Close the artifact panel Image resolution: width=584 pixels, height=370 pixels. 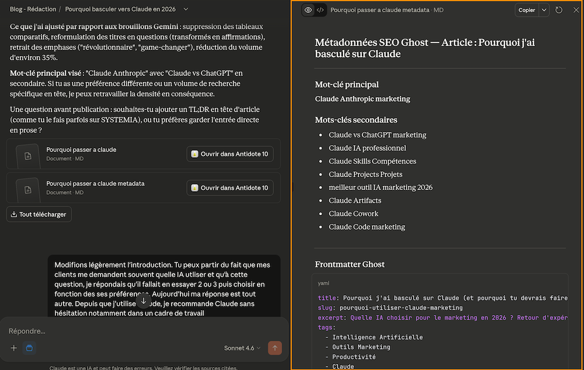[576, 10]
